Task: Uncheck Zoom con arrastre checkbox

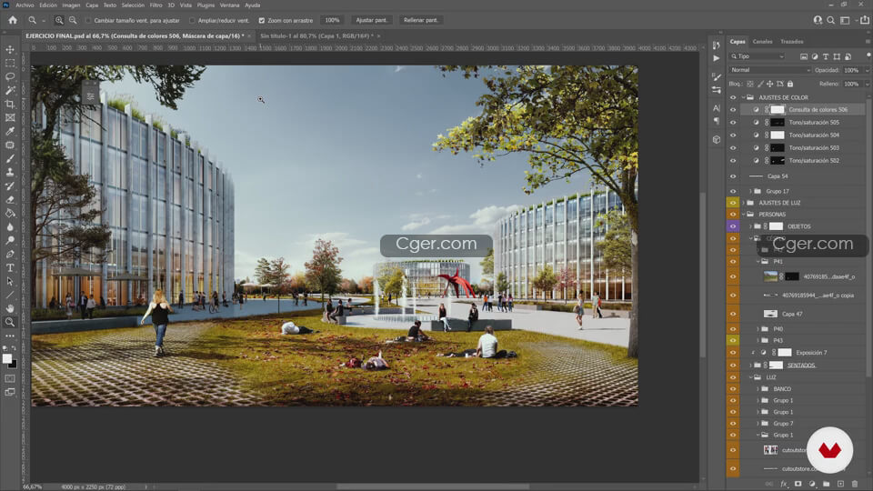Action: coord(262,20)
